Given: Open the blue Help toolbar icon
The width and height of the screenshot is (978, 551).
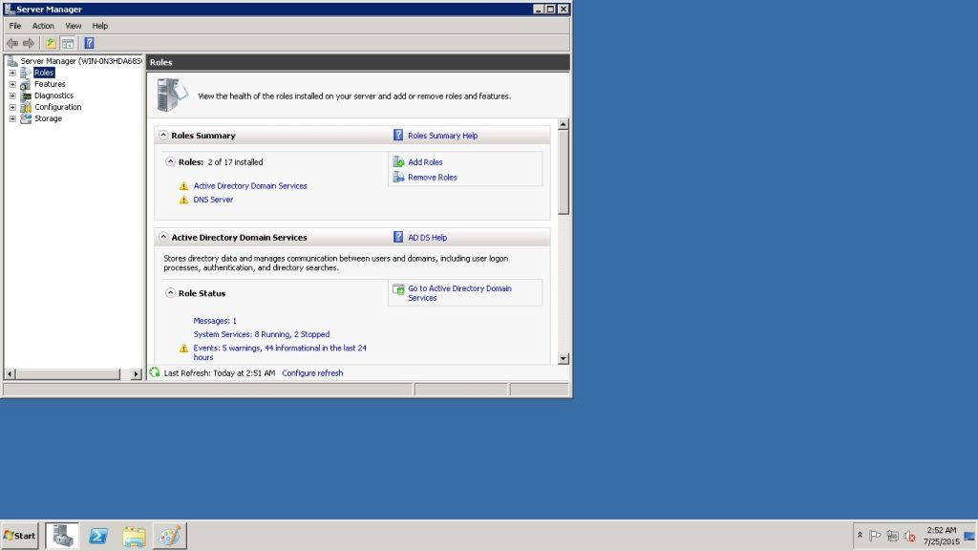Looking at the screenshot, I should point(89,43).
